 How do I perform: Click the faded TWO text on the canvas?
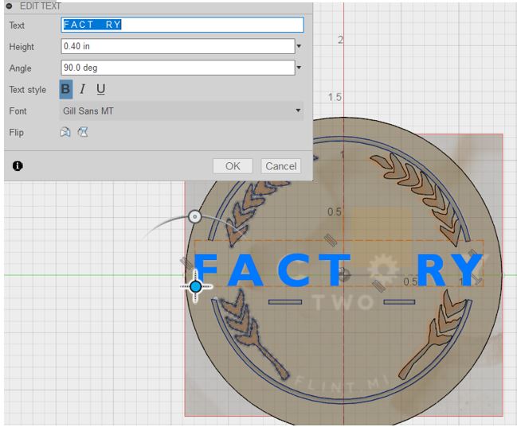click(x=343, y=302)
